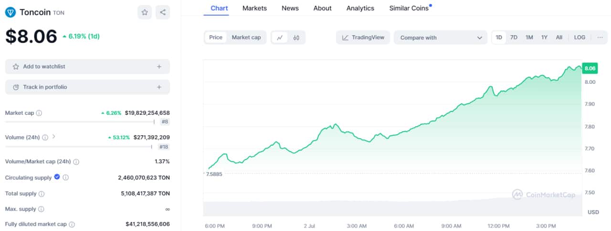Click the volume rank slider bar
Viewport: 611px width, 231px height.
79,147
